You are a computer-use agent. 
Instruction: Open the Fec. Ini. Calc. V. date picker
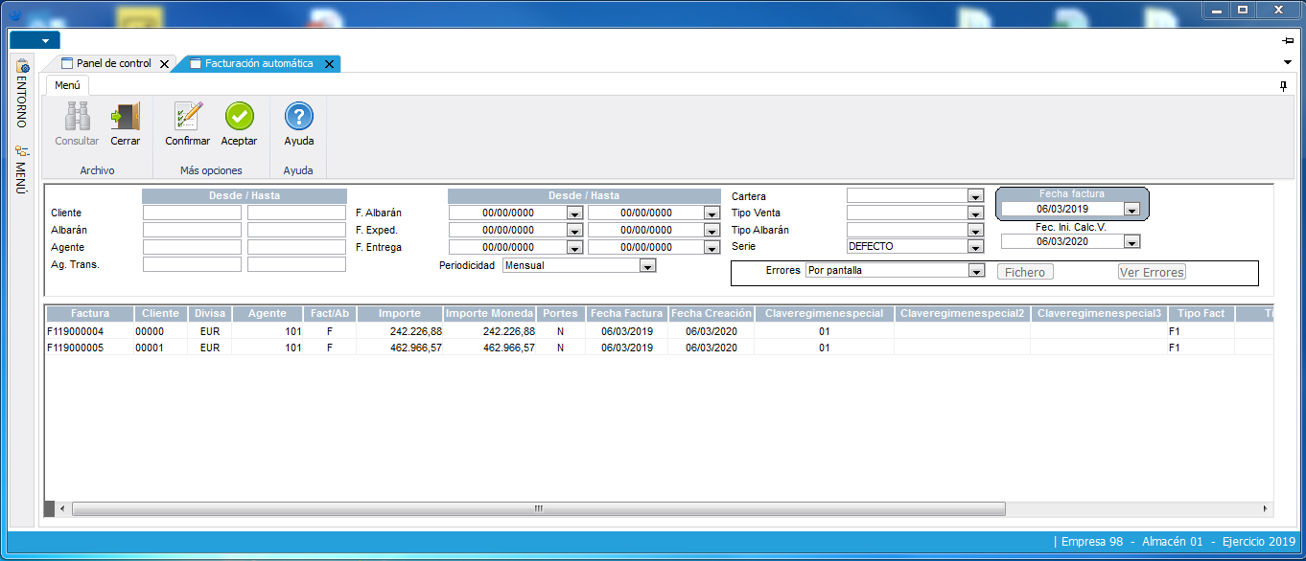click(x=1131, y=242)
